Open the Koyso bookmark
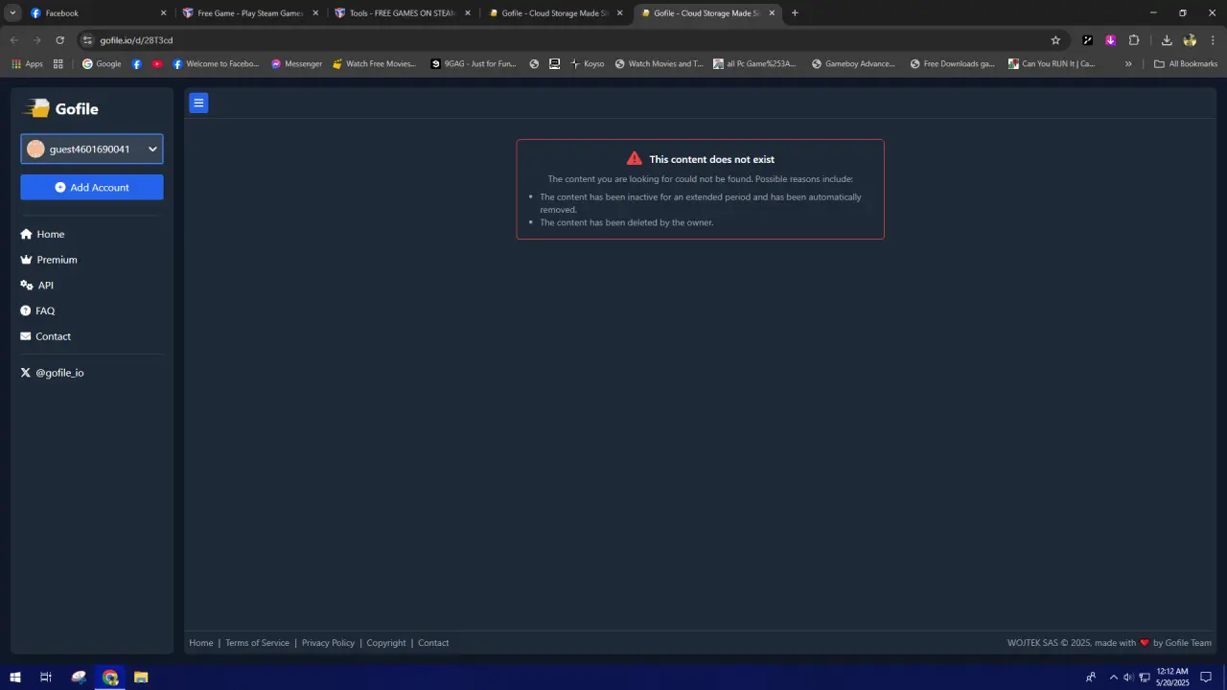This screenshot has height=690, width=1227. pyautogui.click(x=588, y=64)
